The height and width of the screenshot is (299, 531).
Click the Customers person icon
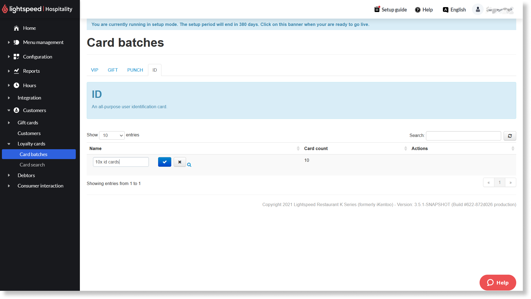point(16,110)
